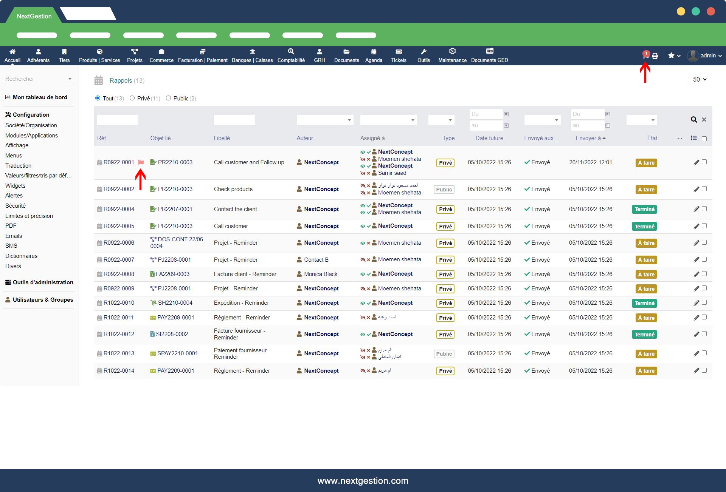Viewport: 726px width, 492px height.
Task: Open the 50 rows-per-page dropdown
Action: pyautogui.click(x=699, y=79)
